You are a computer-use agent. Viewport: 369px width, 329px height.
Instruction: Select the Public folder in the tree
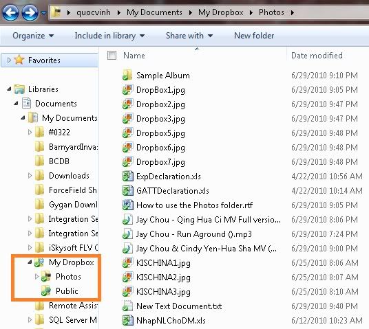[67, 291]
